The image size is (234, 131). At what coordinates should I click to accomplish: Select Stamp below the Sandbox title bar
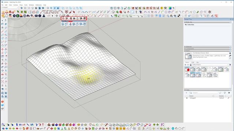(x=74, y=24)
